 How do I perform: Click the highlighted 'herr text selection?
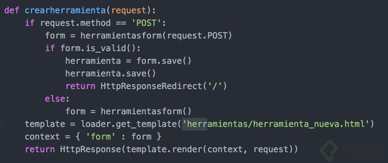[x=195, y=124]
